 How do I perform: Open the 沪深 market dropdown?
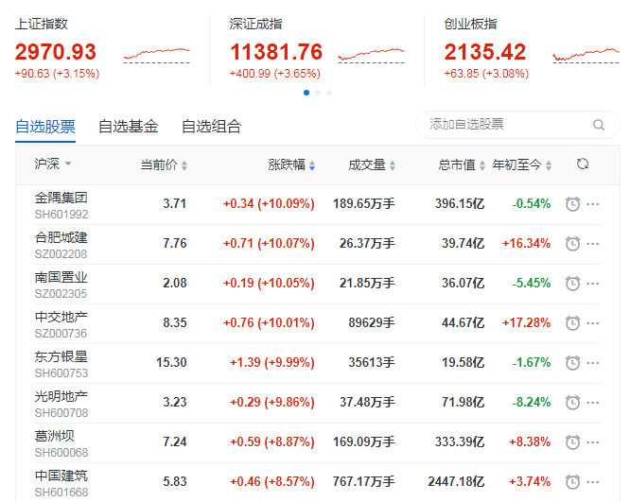click(x=53, y=164)
